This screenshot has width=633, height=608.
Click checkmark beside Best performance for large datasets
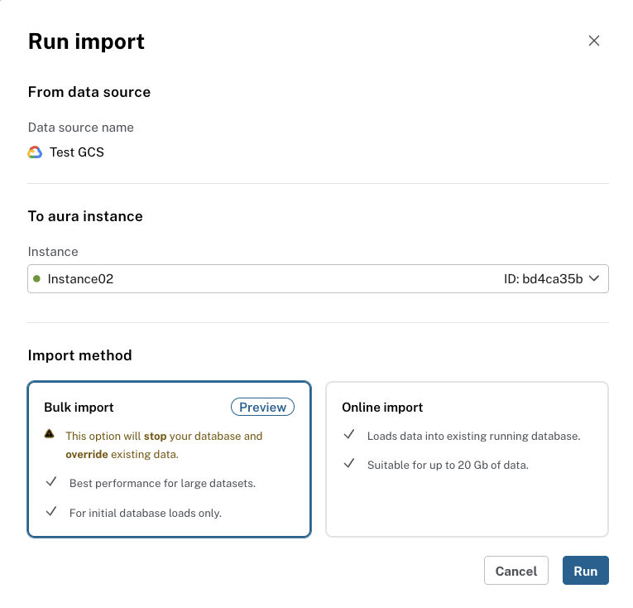coord(51,482)
